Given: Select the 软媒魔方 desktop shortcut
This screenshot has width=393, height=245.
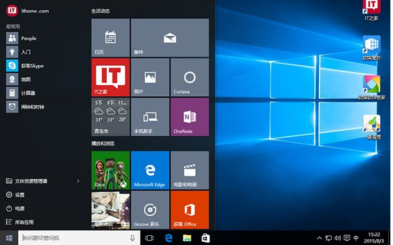Looking at the screenshot, I should (372, 48).
